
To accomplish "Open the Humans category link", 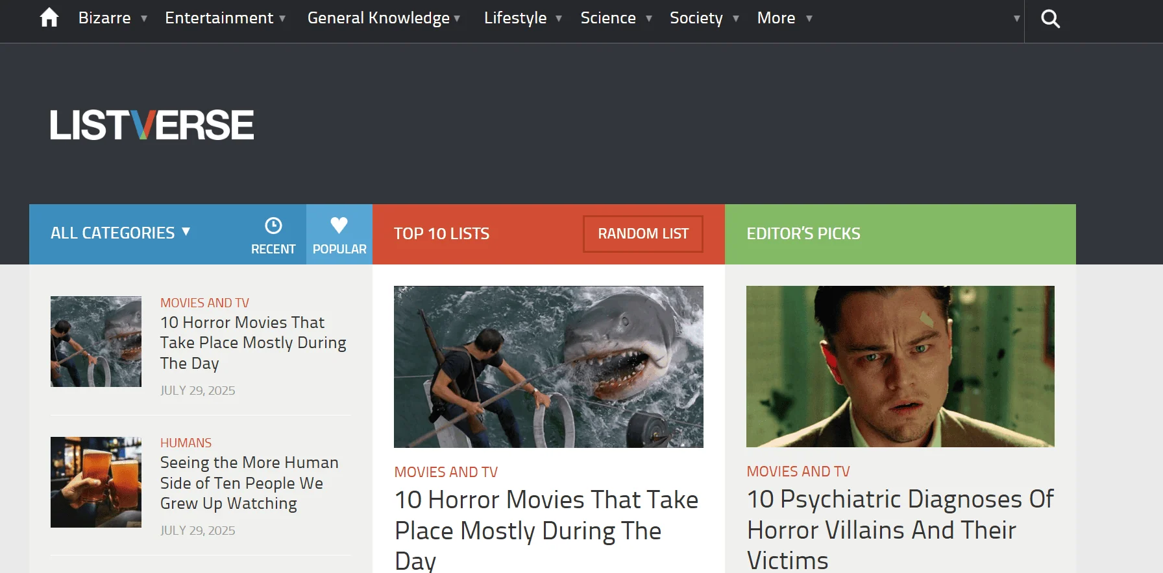I will tap(186, 443).
